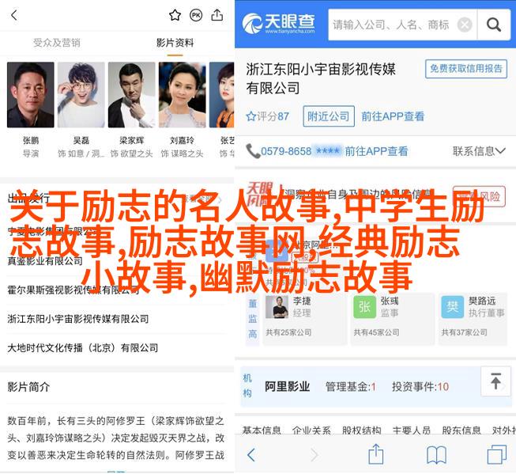Expand the 联系信息 dropdown
The height and width of the screenshot is (474, 516).
479,151
